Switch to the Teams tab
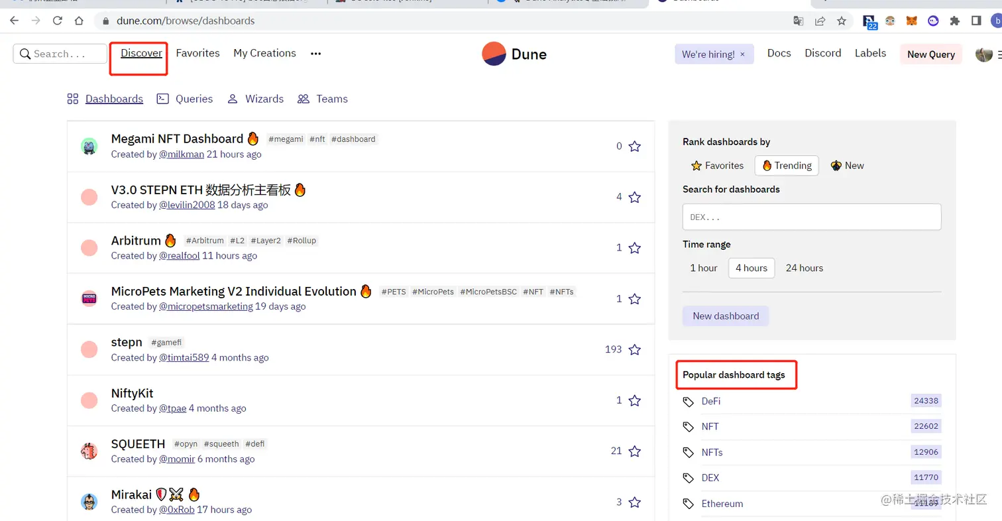The image size is (1002, 521). tap(323, 99)
